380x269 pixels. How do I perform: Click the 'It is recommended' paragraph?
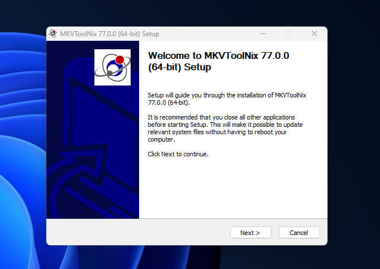(225, 128)
